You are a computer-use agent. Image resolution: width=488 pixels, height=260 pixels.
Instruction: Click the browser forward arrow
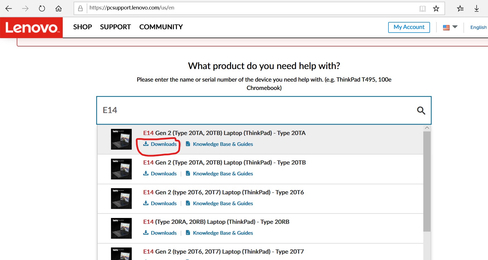pyautogui.click(x=25, y=9)
